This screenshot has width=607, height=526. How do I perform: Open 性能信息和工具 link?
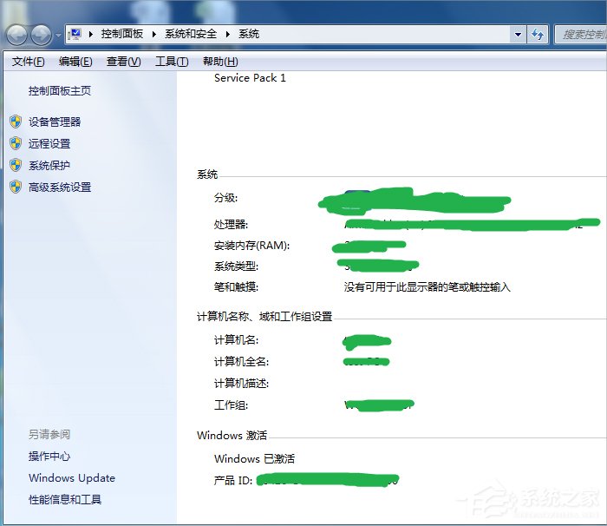[65, 500]
